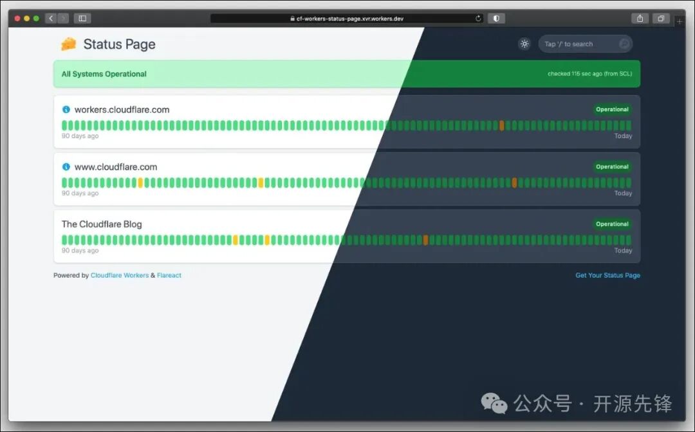The image size is (695, 432).
Task: Click the Safari share button
Action: 640,18
